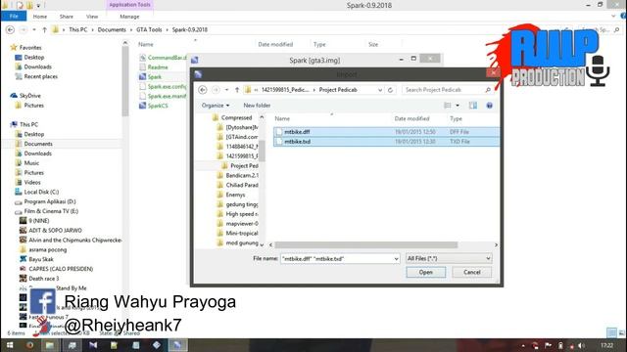
Task: Select High speed folder in dialog tree
Action: (x=242, y=214)
